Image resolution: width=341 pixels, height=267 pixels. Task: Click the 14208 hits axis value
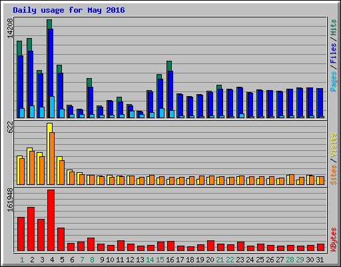tap(10, 28)
